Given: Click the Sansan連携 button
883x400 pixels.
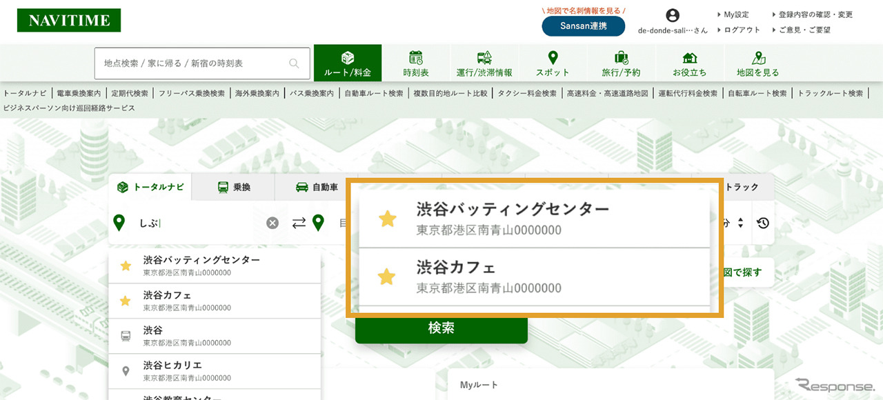Looking at the screenshot, I should 583,28.
